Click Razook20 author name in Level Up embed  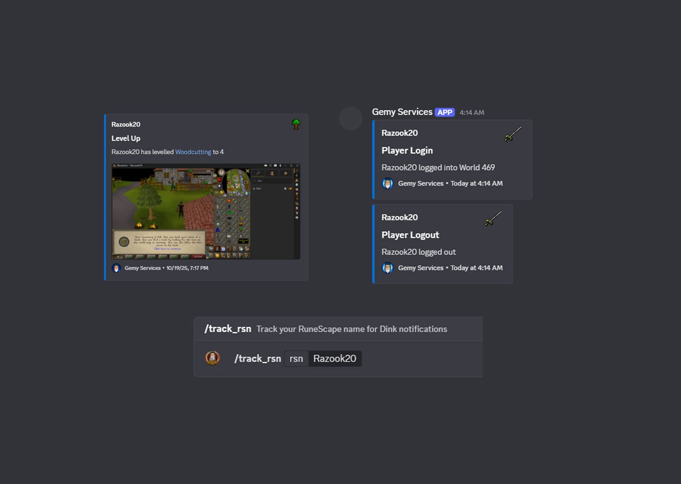(x=126, y=124)
